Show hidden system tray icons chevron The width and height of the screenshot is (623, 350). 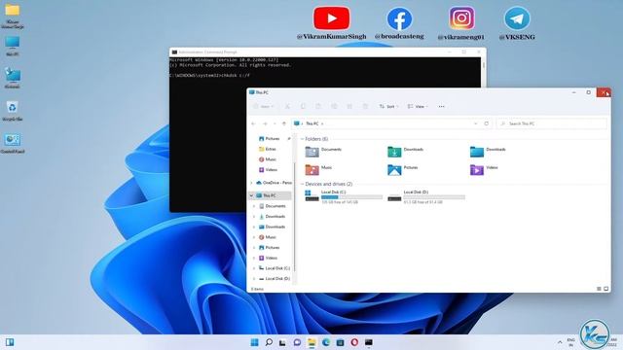pos(560,342)
